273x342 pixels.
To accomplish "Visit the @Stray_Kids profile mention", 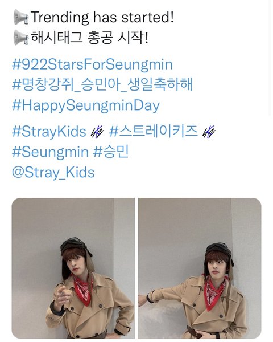I will 53,172.
